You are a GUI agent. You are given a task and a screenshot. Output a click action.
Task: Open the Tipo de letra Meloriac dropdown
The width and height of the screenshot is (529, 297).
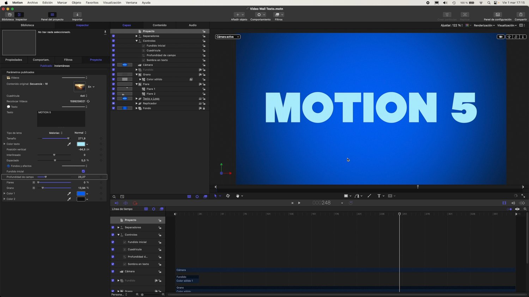56,133
